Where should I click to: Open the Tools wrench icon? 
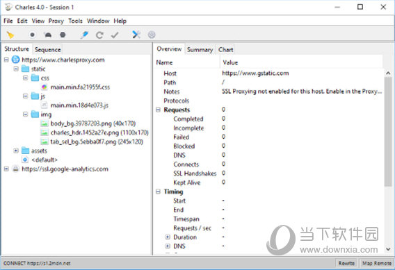136,35
